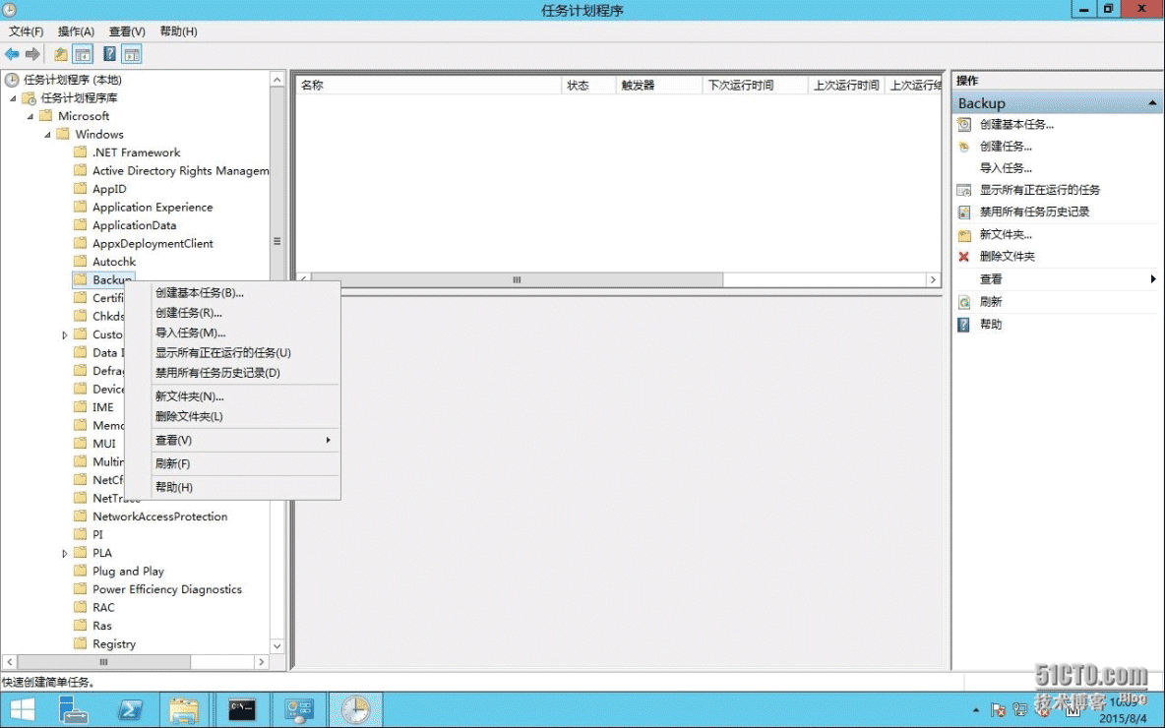The image size is (1165, 728).
Task: Click 显示所有正在运行的任务 in Actions pane
Action: pos(1040,190)
